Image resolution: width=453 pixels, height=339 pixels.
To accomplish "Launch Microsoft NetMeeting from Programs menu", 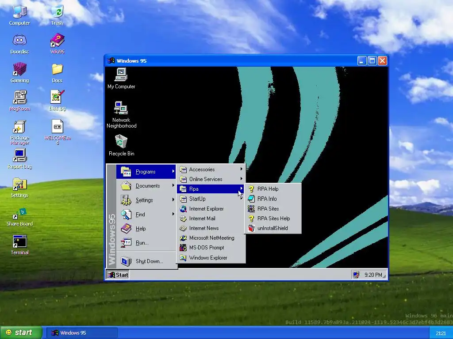I will point(211,238).
